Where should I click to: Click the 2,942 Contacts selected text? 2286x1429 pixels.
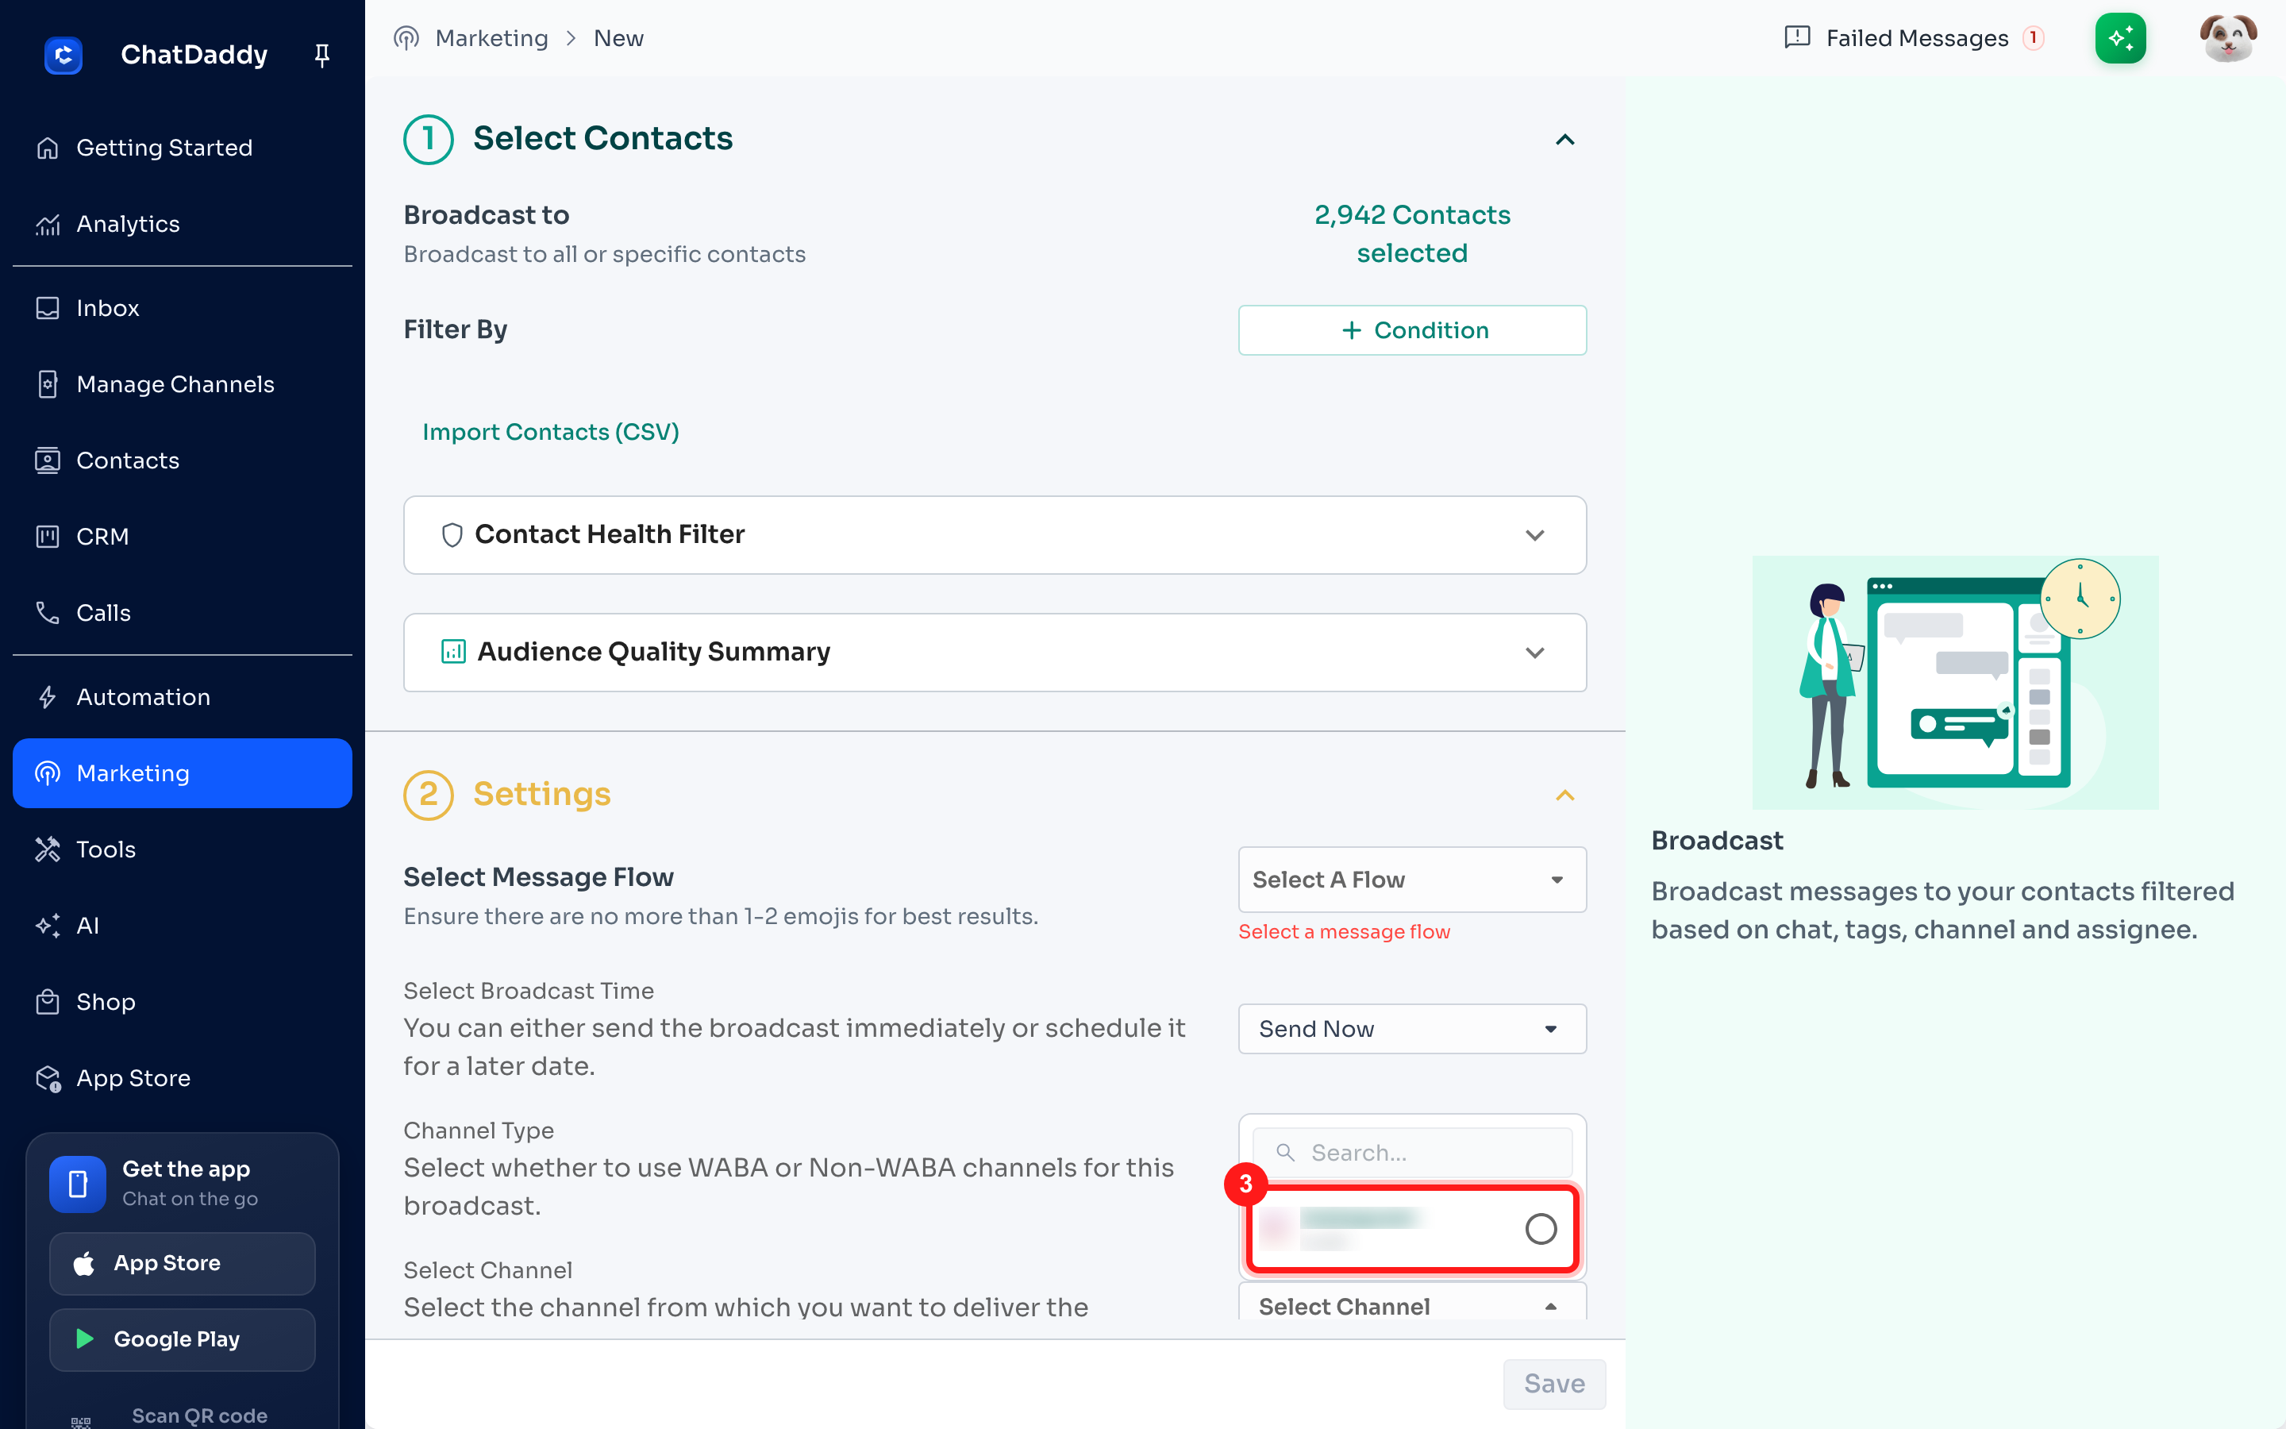pos(1412,234)
